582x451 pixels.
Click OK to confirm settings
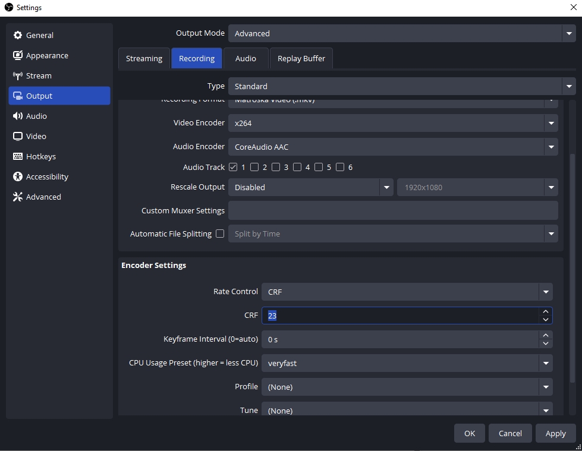[470, 433]
